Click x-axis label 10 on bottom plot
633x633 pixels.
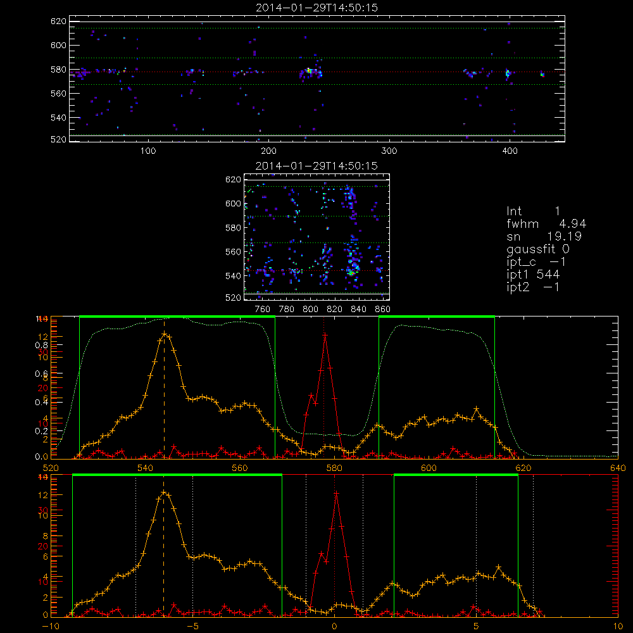click(x=618, y=626)
